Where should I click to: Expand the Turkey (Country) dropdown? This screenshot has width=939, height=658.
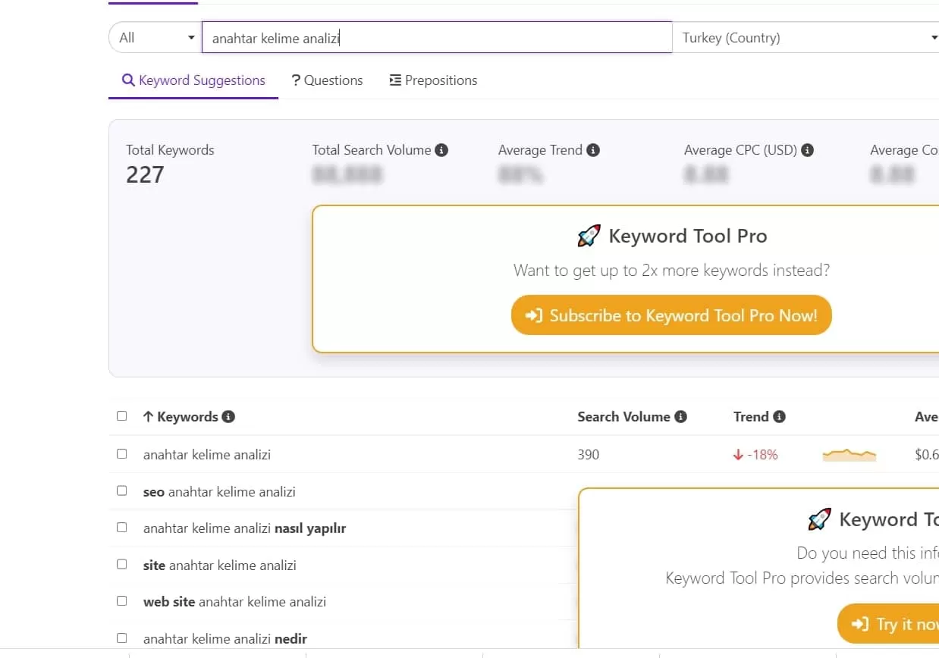click(x=808, y=38)
